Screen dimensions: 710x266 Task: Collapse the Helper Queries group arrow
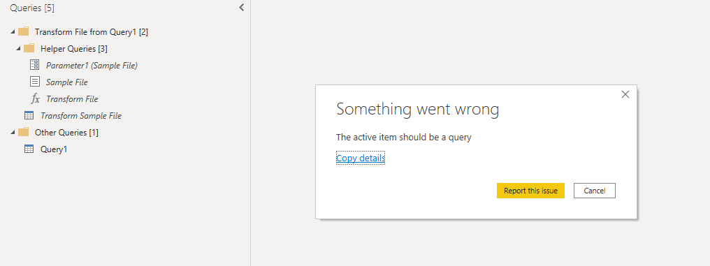17,49
